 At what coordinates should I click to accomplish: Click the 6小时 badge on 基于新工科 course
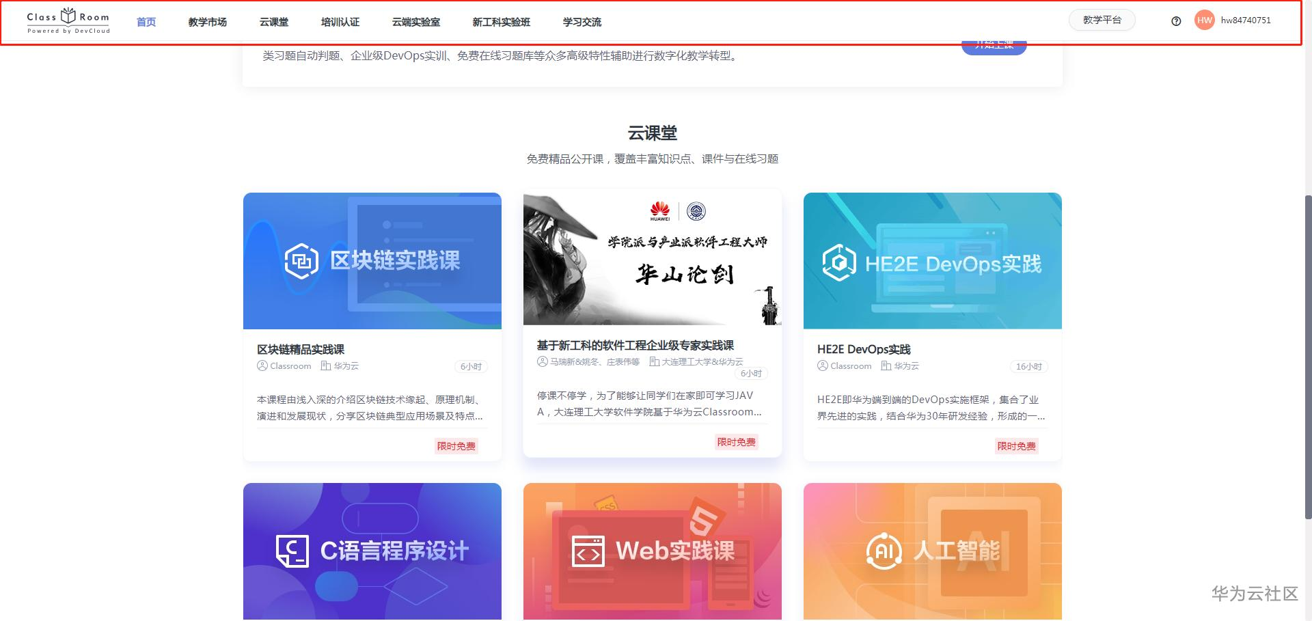(x=751, y=374)
